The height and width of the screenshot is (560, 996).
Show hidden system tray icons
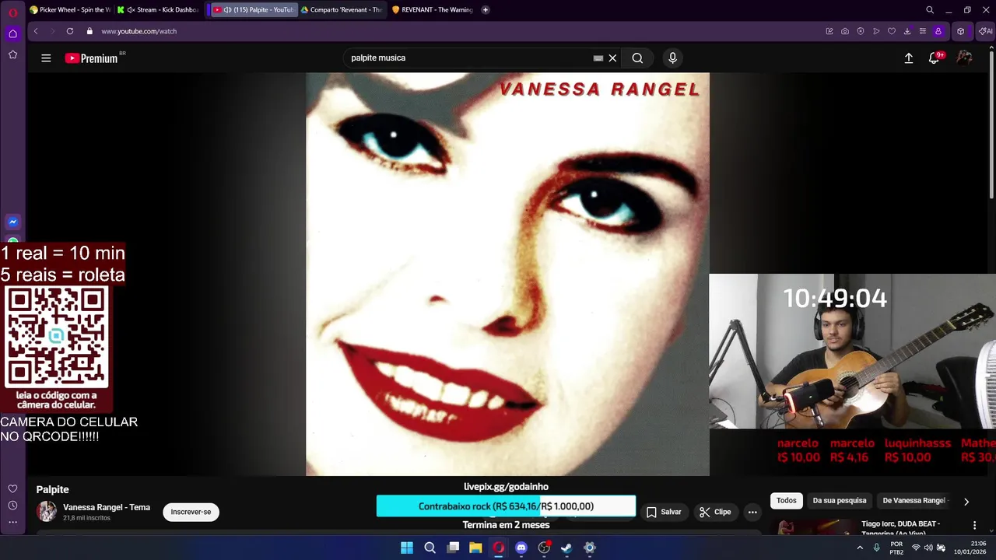[860, 548]
